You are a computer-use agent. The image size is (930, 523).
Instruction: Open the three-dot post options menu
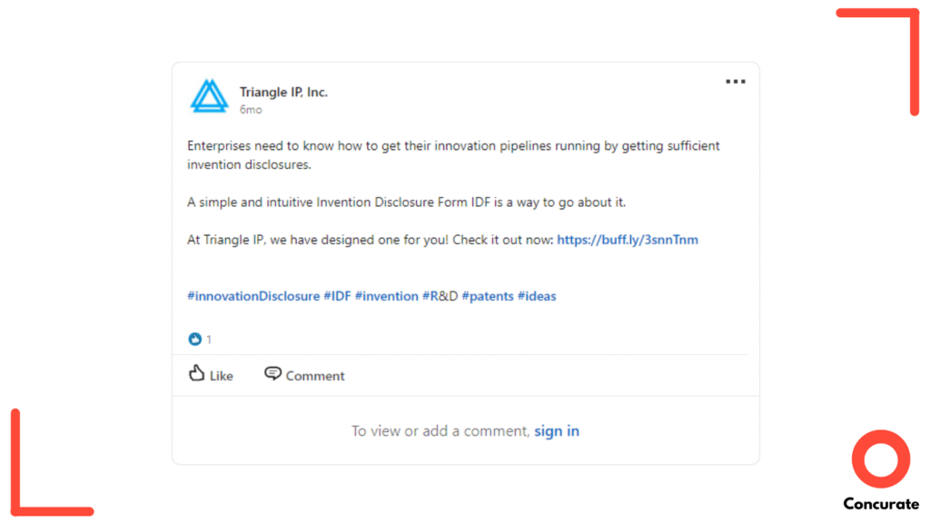pyautogui.click(x=735, y=82)
